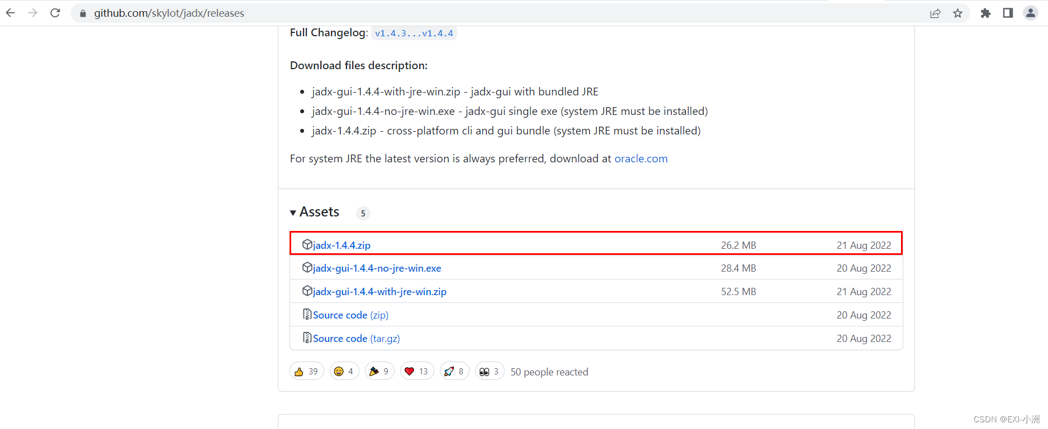Bookmark this page with star icon
Image resolution: width=1048 pixels, height=429 pixels.
pyautogui.click(x=957, y=13)
